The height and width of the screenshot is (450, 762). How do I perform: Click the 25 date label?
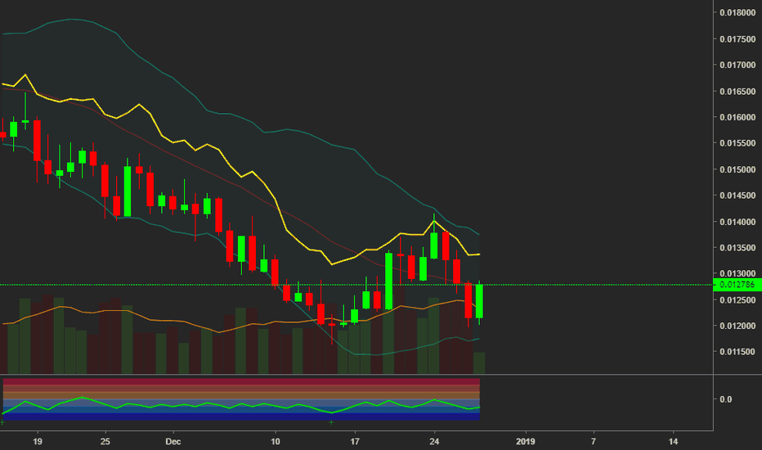point(105,442)
